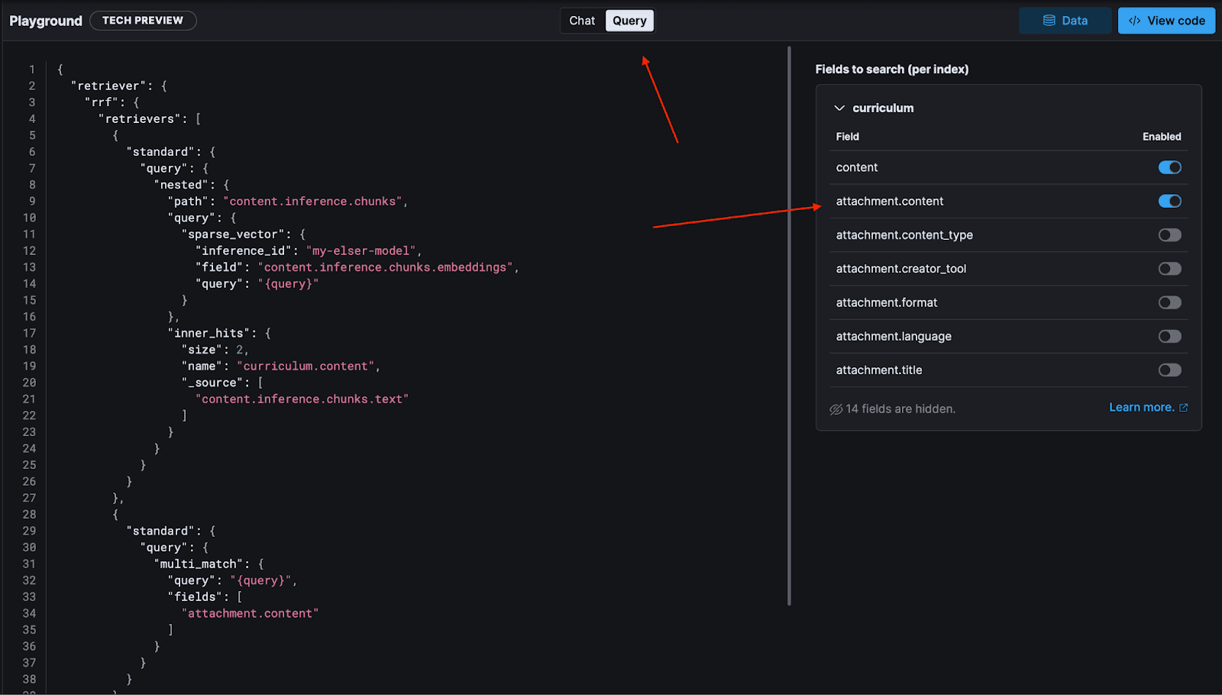The image size is (1222, 695).
Task: Open the Data panel
Action: 1065,21
